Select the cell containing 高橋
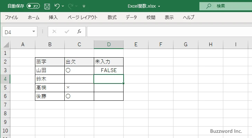The image size is (252, 138). [50, 88]
